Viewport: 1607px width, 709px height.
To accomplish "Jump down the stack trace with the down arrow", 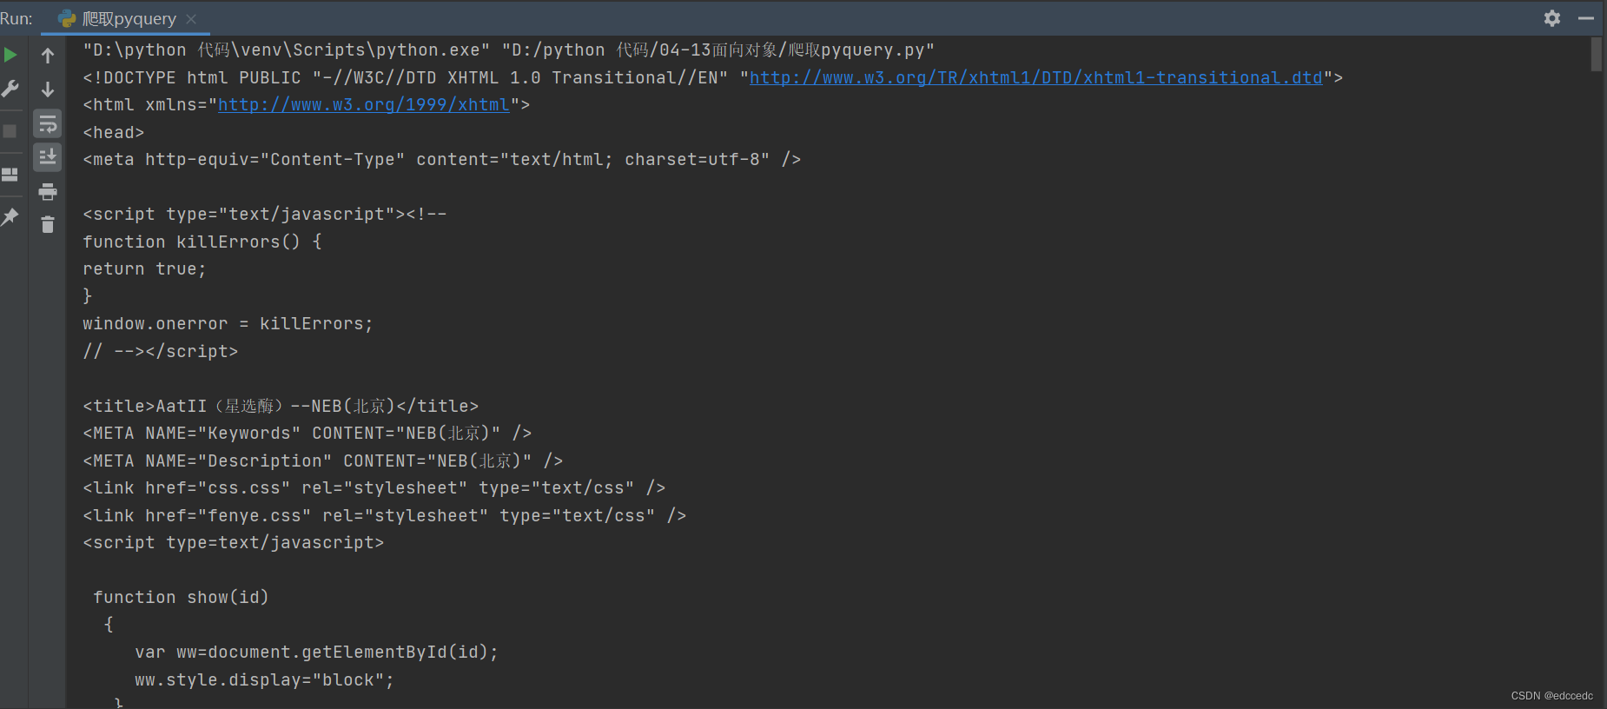I will click(x=48, y=89).
